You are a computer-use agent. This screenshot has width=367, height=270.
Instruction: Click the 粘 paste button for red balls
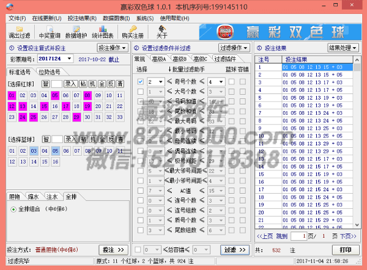point(83,84)
